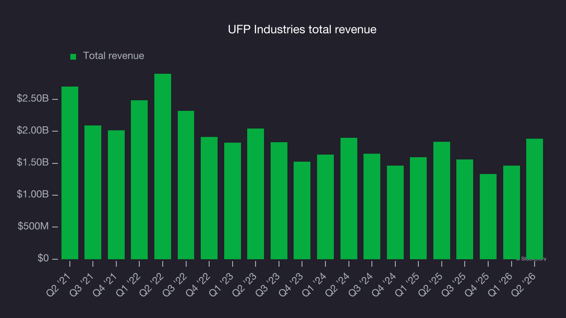The height and width of the screenshot is (318, 566).
Task: Click the Q1 '25 revenue bar
Action: point(418,208)
